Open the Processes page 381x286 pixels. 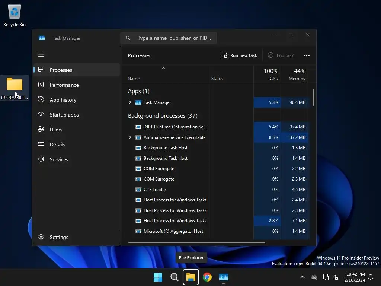click(x=77, y=70)
